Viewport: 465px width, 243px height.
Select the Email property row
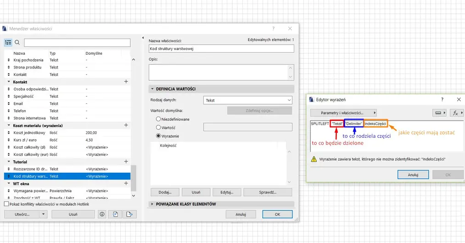coord(67,103)
